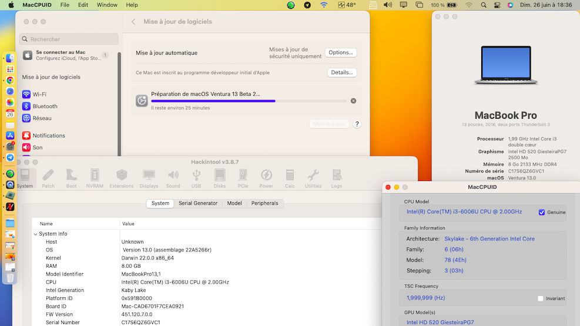Switch to Model tab in Hackintool

tap(234, 203)
